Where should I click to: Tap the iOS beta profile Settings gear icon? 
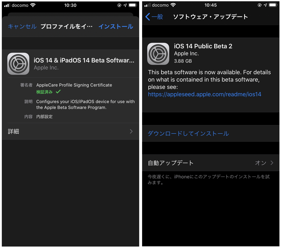coord(18,64)
